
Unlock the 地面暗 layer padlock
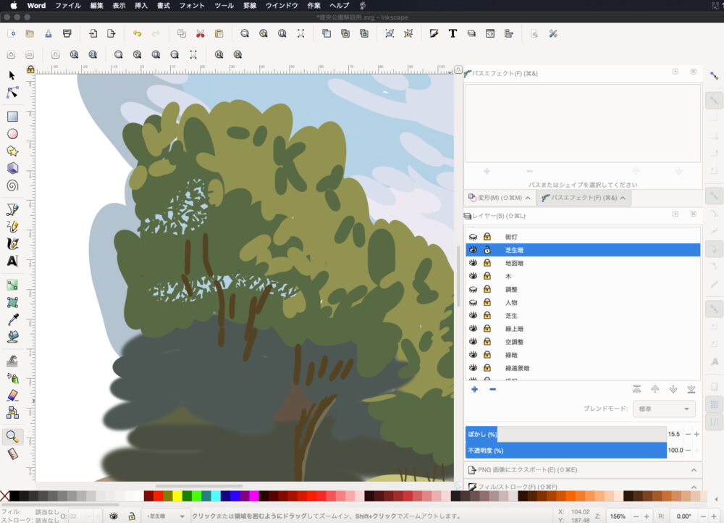[487, 263]
